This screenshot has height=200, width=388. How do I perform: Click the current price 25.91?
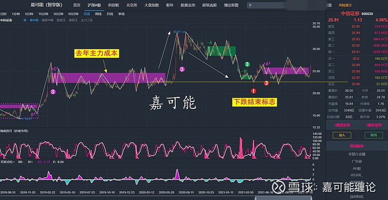tap(333, 20)
